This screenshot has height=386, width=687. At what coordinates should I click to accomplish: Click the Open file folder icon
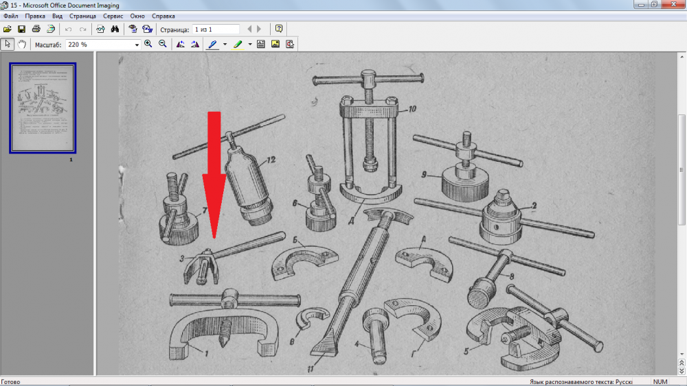click(8, 29)
